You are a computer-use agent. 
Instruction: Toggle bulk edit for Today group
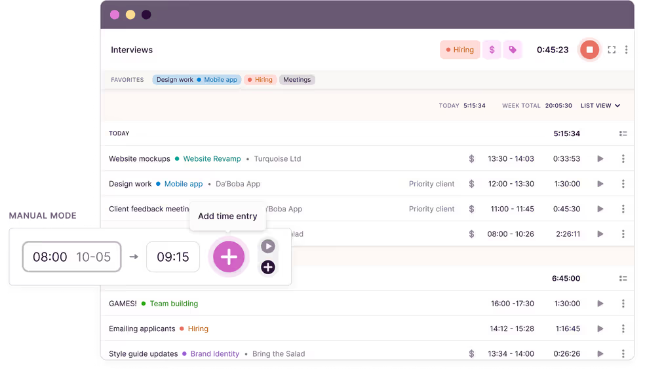623,133
